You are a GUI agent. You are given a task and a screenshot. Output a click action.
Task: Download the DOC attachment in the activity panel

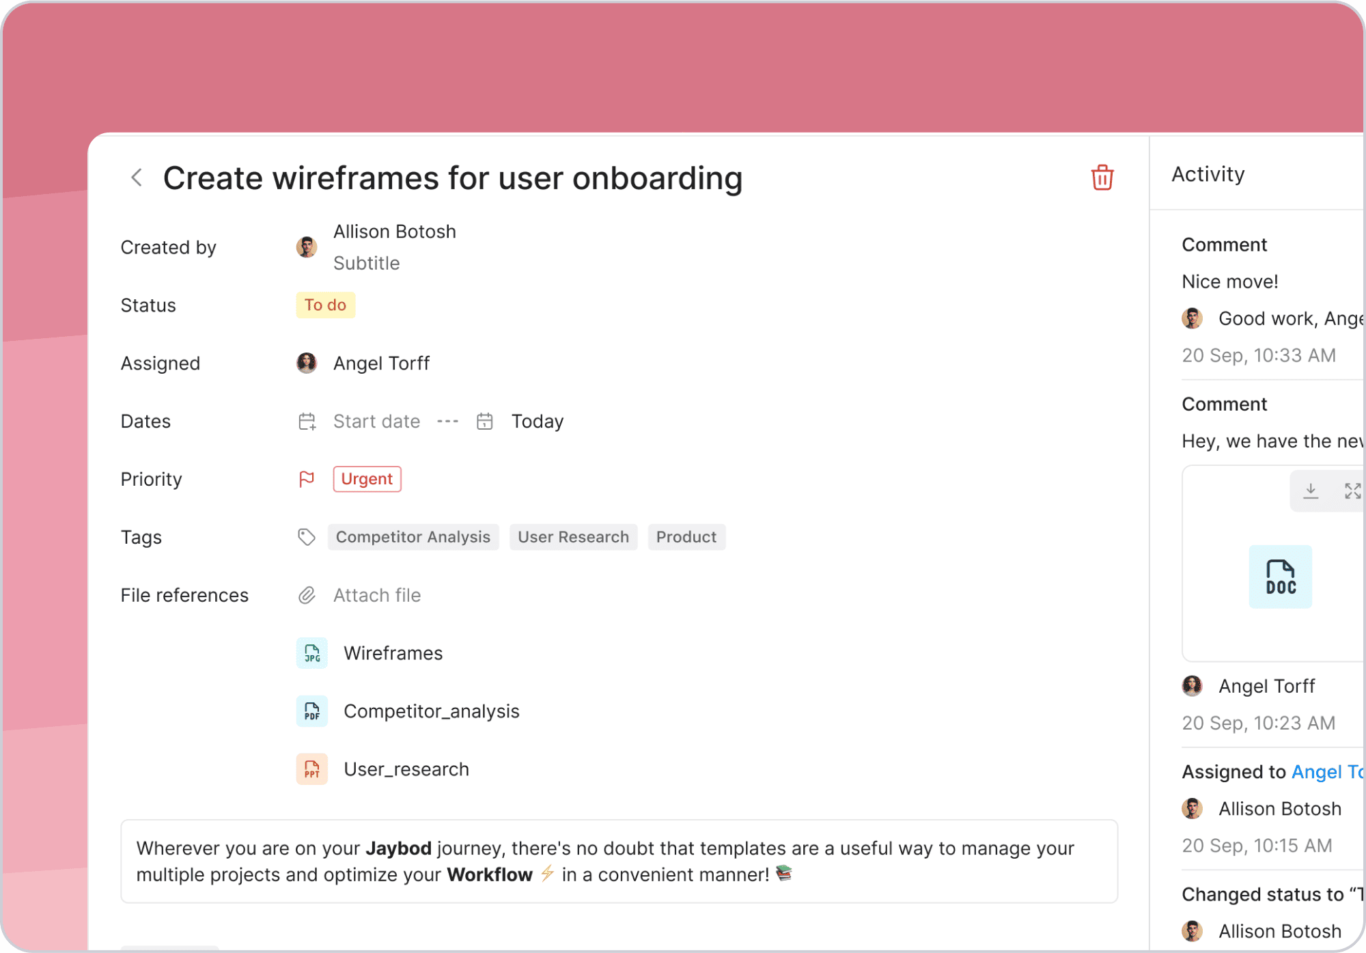click(1311, 491)
